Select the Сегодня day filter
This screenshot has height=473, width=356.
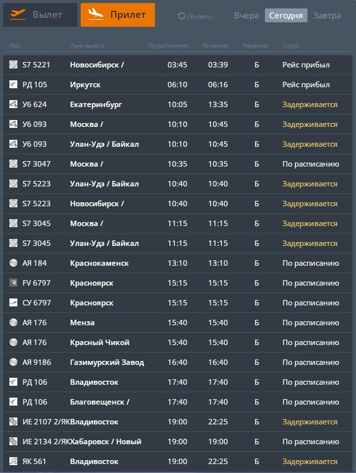[286, 15]
